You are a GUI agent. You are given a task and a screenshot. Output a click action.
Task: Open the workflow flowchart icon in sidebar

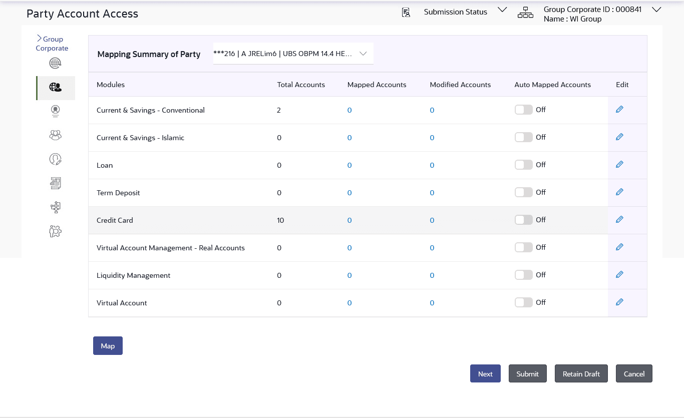(55, 207)
